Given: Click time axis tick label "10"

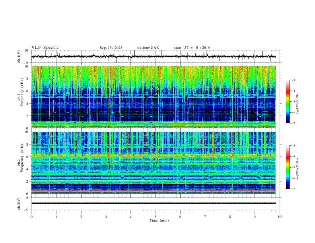Looking at the screenshot, I should point(280,217).
